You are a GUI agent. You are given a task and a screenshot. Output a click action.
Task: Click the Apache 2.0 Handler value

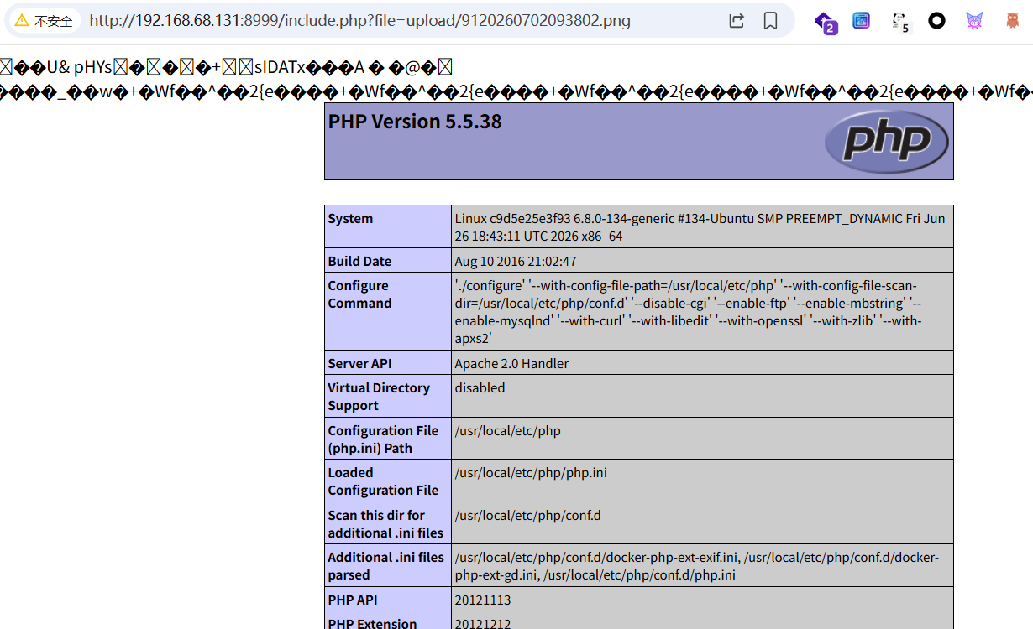511,363
